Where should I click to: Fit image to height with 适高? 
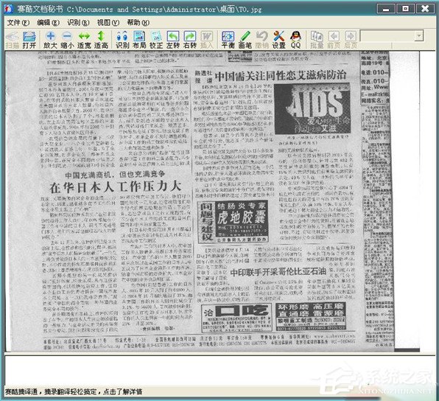[101, 40]
